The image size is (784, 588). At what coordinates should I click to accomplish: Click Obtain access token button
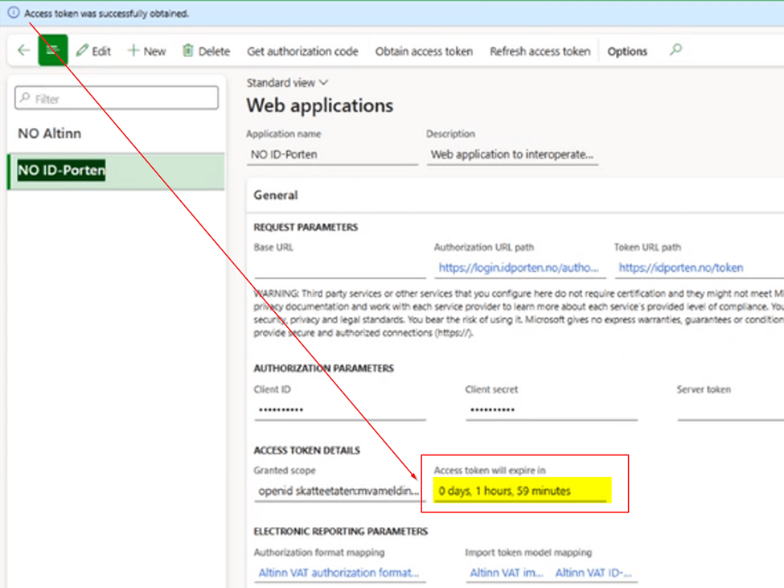tap(424, 51)
